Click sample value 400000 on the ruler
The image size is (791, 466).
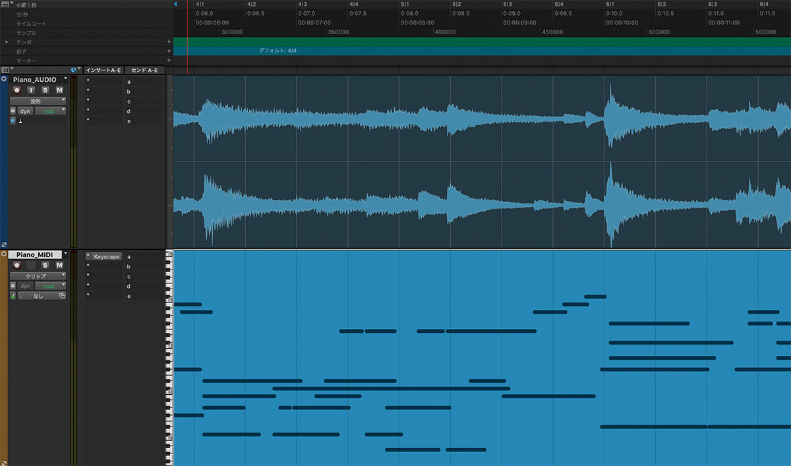click(x=446, y=32)
